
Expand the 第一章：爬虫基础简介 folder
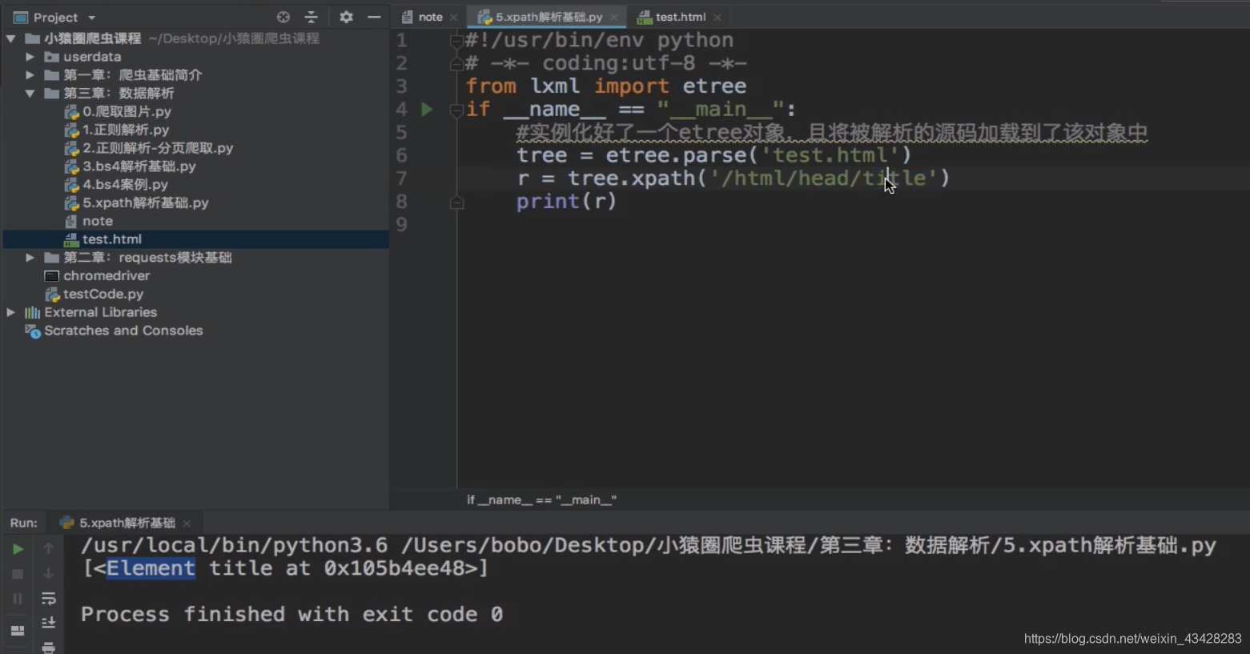(30, 75)
